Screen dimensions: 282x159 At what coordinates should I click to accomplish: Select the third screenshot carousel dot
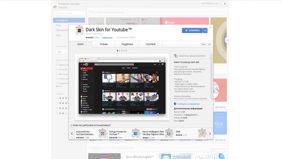point(122,51)
